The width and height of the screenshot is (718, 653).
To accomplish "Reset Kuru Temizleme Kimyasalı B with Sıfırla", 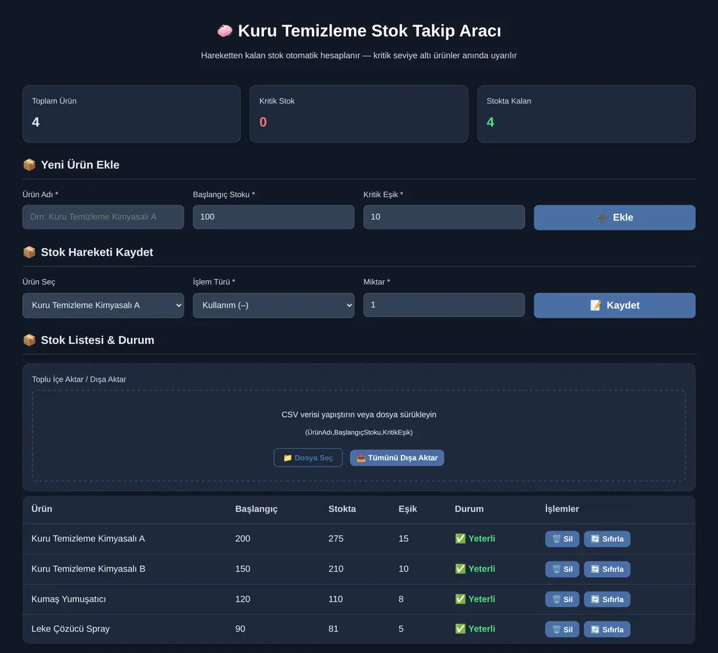I will [607, 569].
